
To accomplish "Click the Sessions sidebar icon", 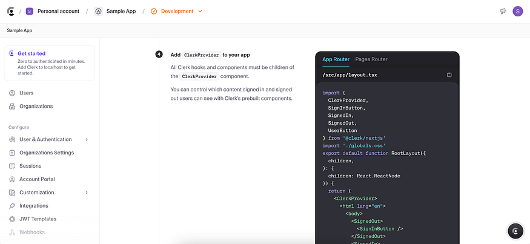I will click(x=12, y=166).
